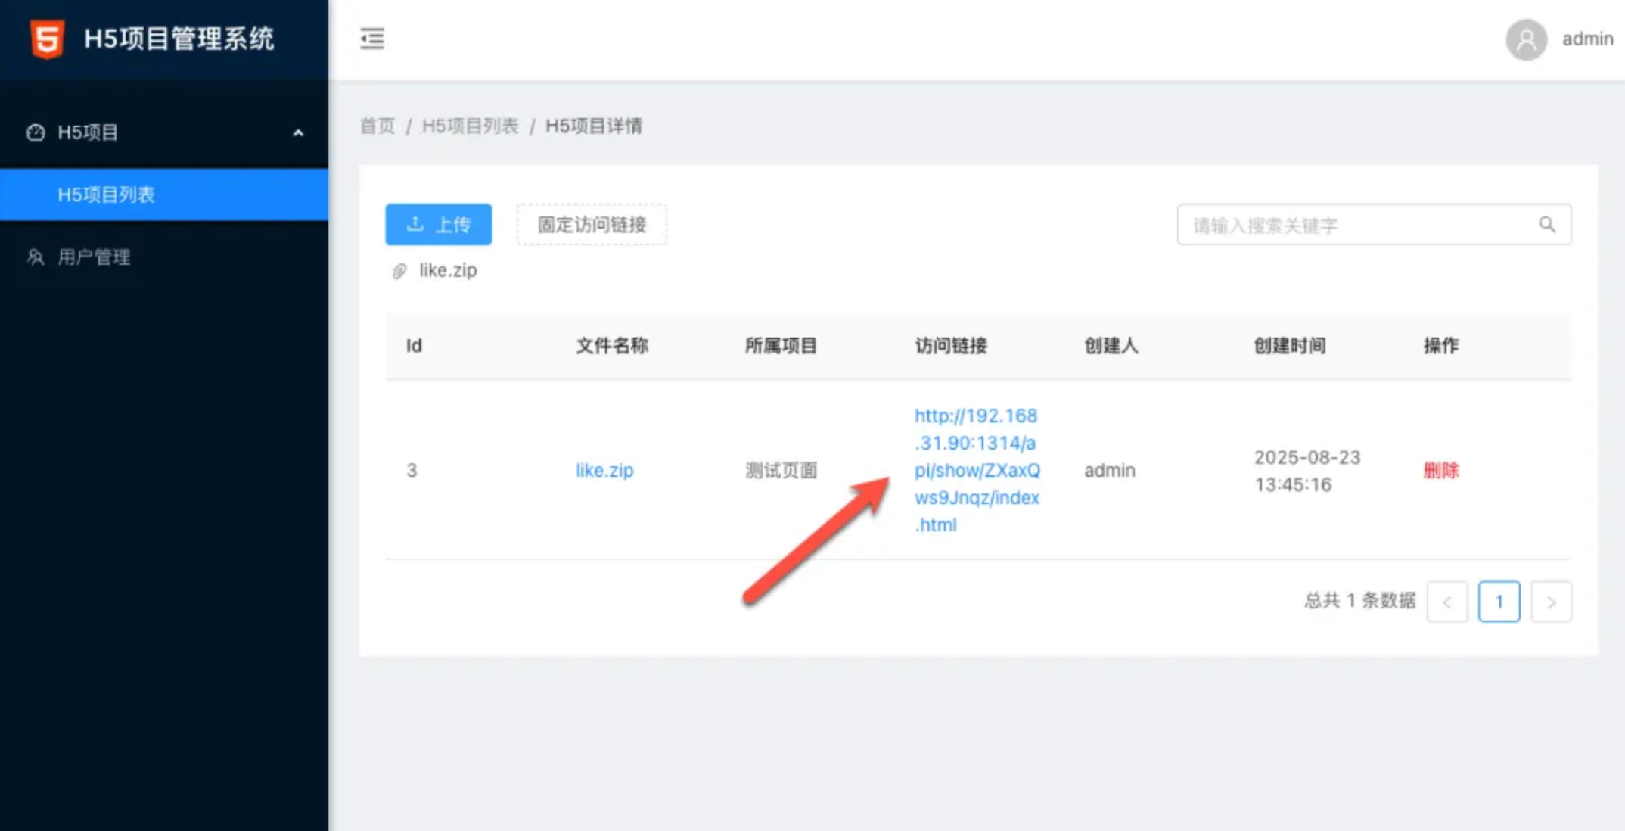1625x831 pixels.
Task: Go to previous page with left arrow
Action: point(1446,602)
